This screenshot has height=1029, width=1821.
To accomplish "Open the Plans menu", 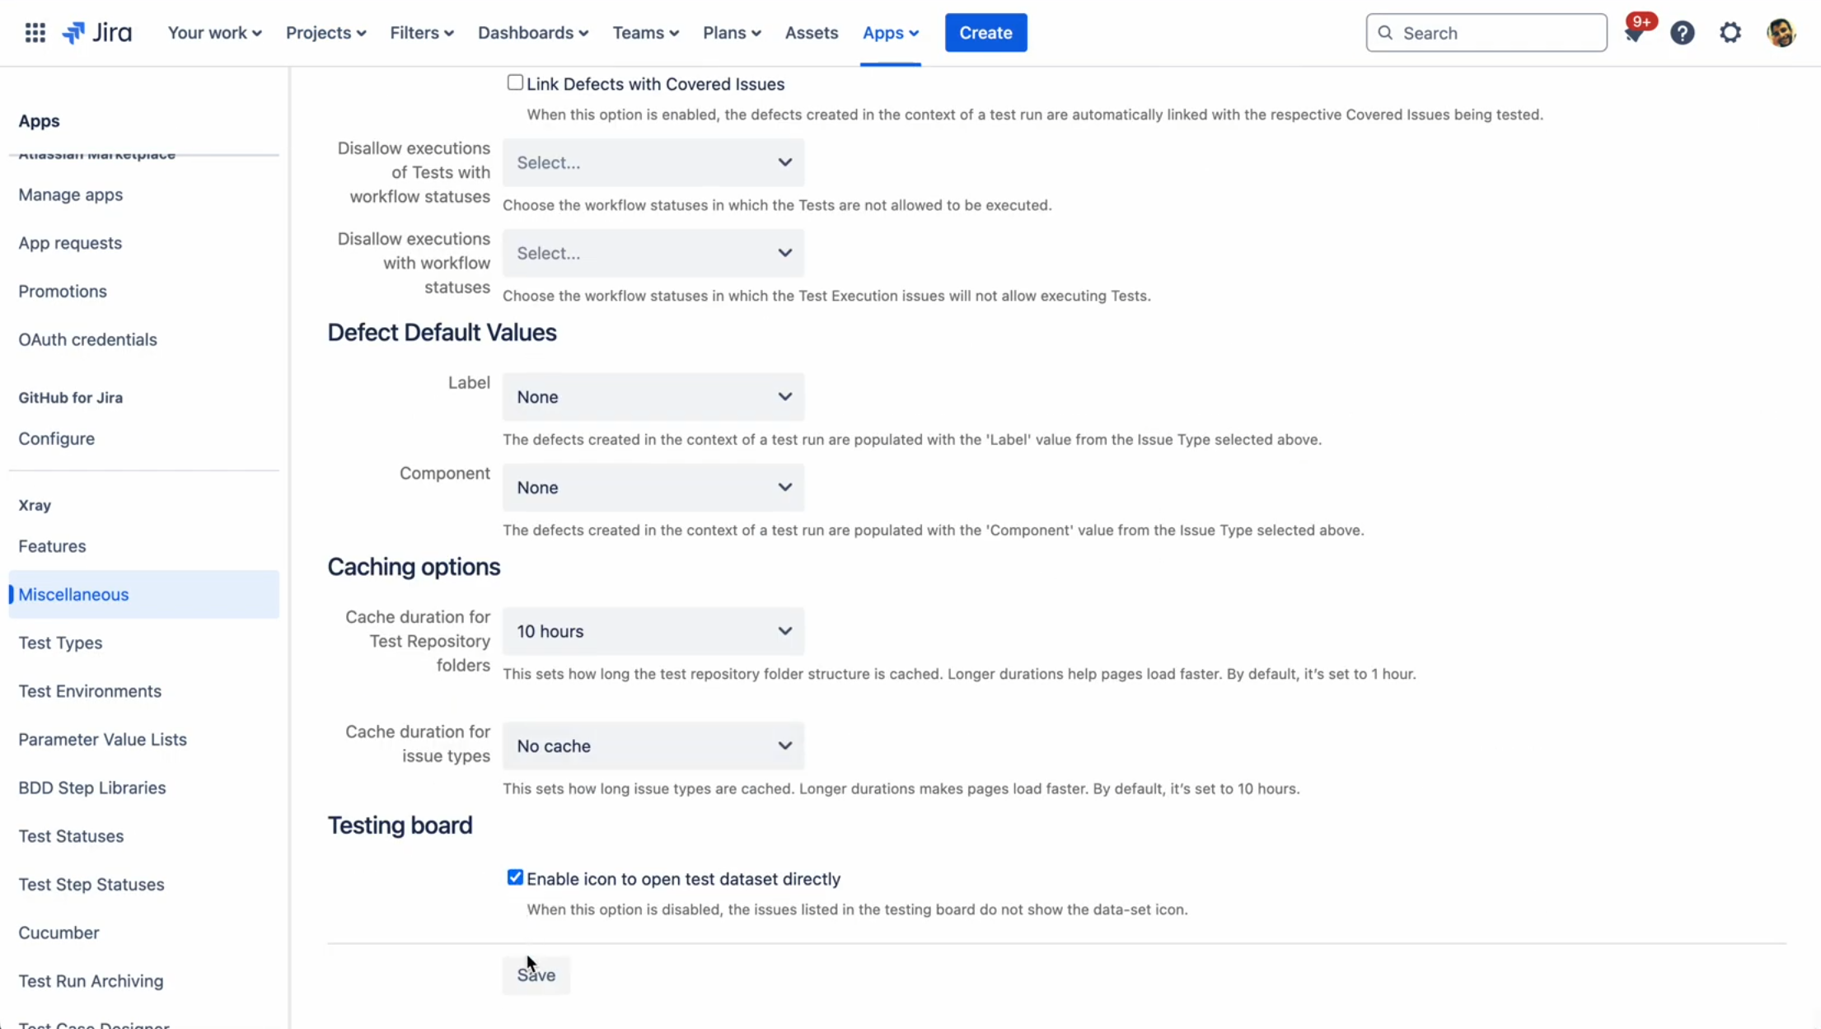I will tap(732, 33).
